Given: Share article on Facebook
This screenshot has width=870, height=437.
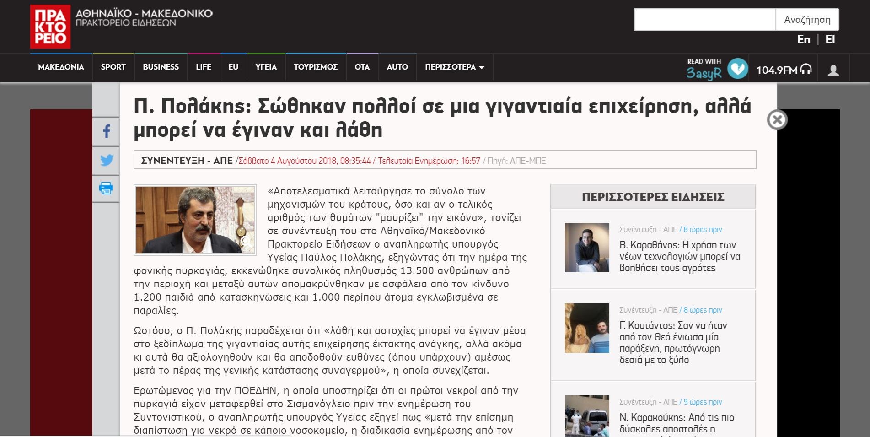Looking at the screenshot, I should click(106, 132).
